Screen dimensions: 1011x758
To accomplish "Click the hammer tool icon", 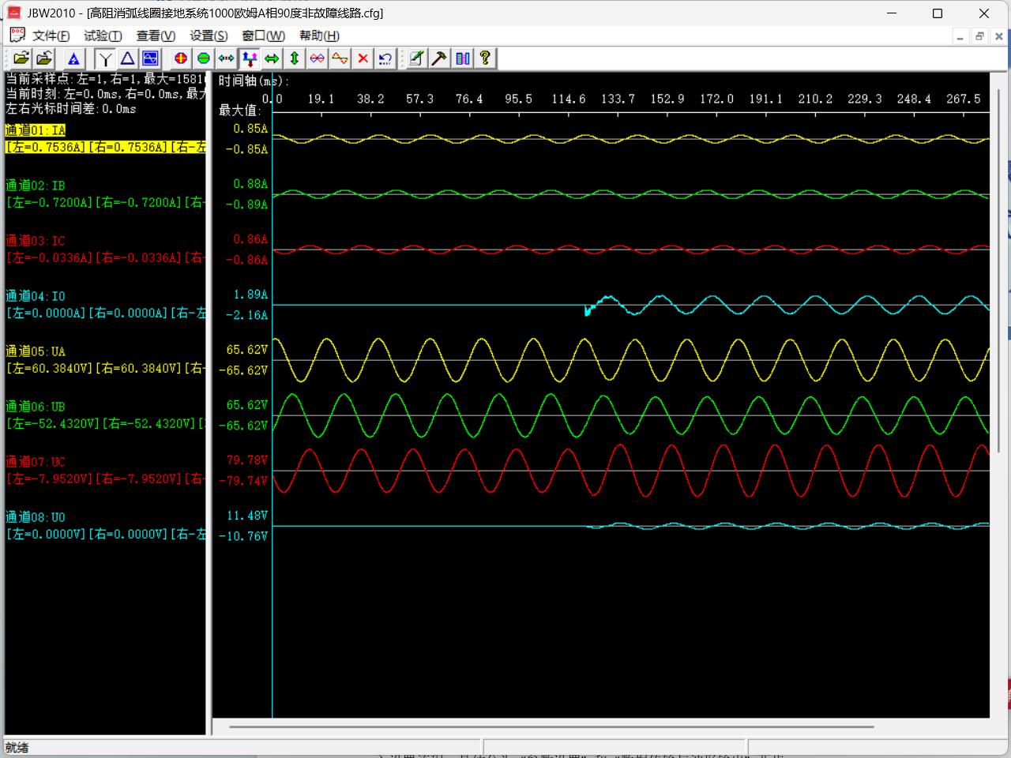I will [x=439, y=58].
